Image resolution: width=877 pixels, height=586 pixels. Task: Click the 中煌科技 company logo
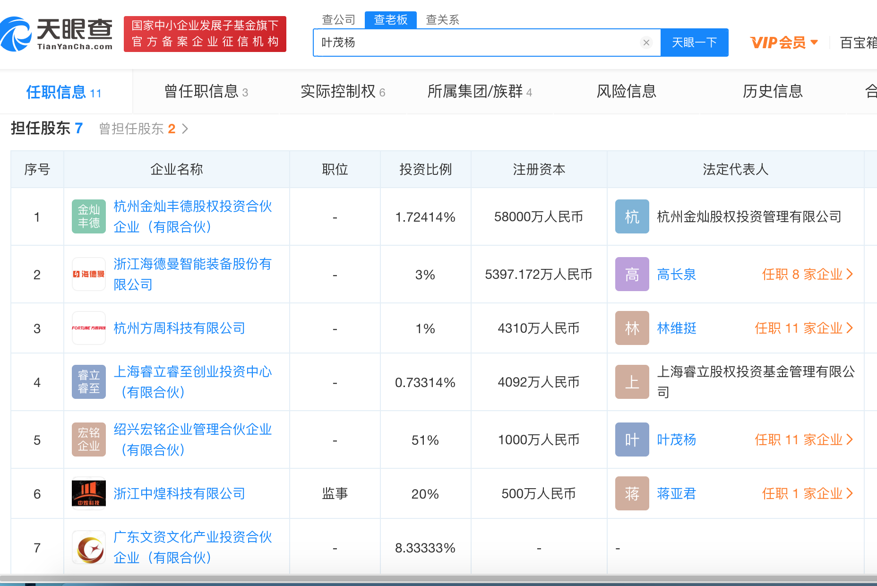pos(89,493)
